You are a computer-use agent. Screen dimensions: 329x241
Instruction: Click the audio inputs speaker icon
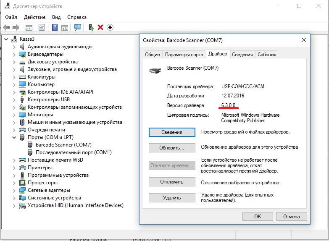point(22,46)
